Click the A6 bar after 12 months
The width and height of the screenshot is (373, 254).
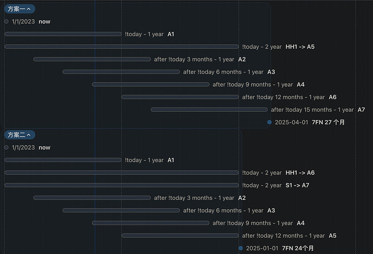click(x=180, y=97)
